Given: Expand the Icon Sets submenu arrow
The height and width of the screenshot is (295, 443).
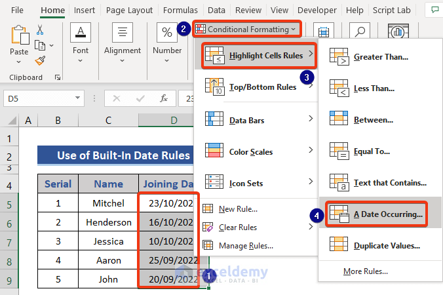Looking at the screenshot, I should (311, 181).
